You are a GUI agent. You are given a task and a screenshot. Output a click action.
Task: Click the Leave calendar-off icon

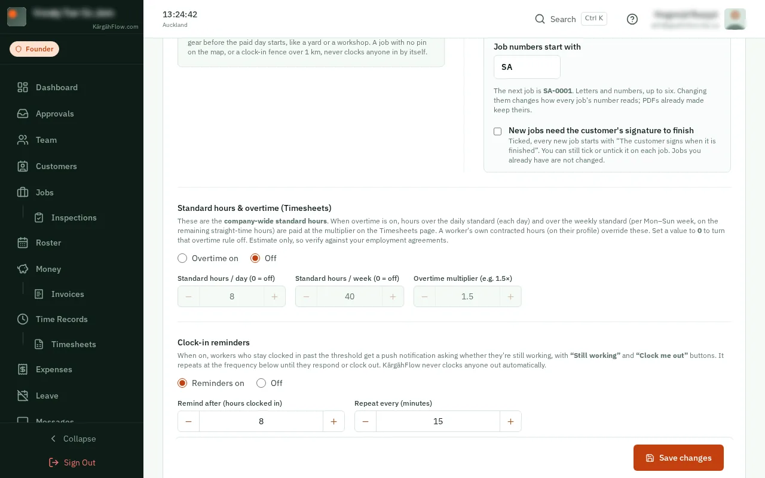(x=23, y=396)
